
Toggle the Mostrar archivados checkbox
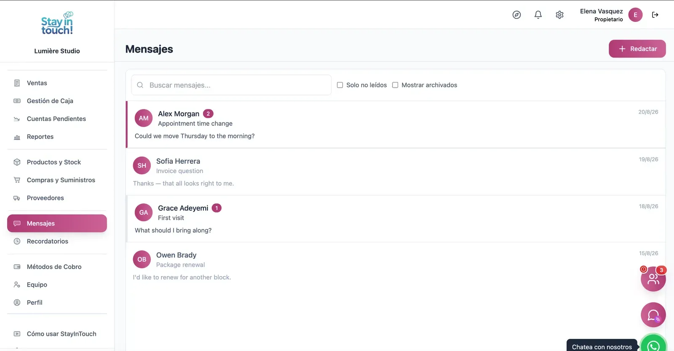395,85
